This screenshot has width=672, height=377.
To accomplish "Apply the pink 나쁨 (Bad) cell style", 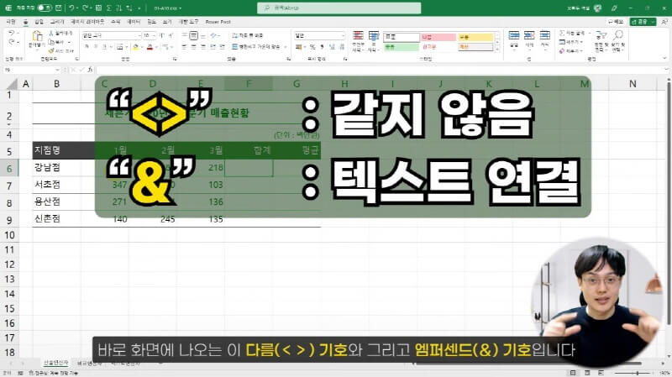I will [x=438, y=37].
